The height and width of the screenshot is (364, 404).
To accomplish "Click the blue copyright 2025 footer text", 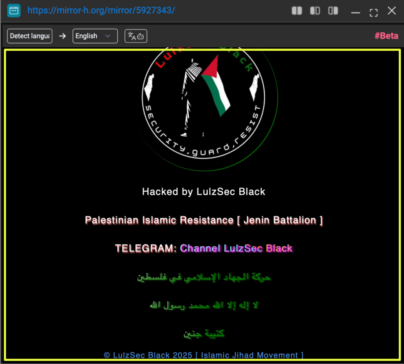I will pyautogui.click(x=203, y=355).
